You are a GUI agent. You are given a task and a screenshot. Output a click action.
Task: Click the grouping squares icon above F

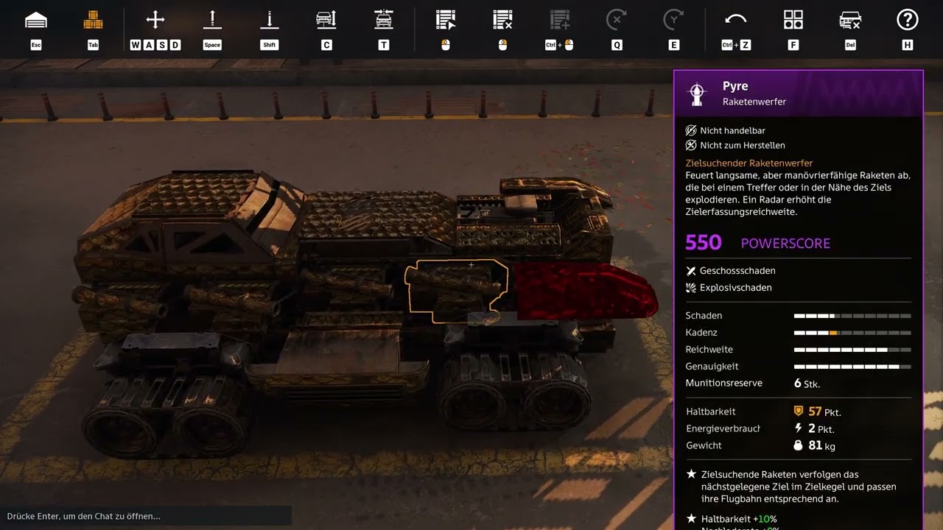pos(793,20)
